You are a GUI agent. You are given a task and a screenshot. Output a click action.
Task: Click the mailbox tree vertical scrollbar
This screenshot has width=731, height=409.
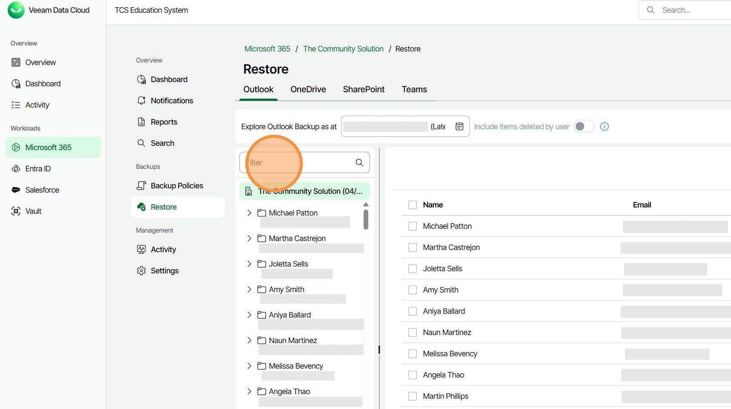pyautogui.click(x=366, y=219)
